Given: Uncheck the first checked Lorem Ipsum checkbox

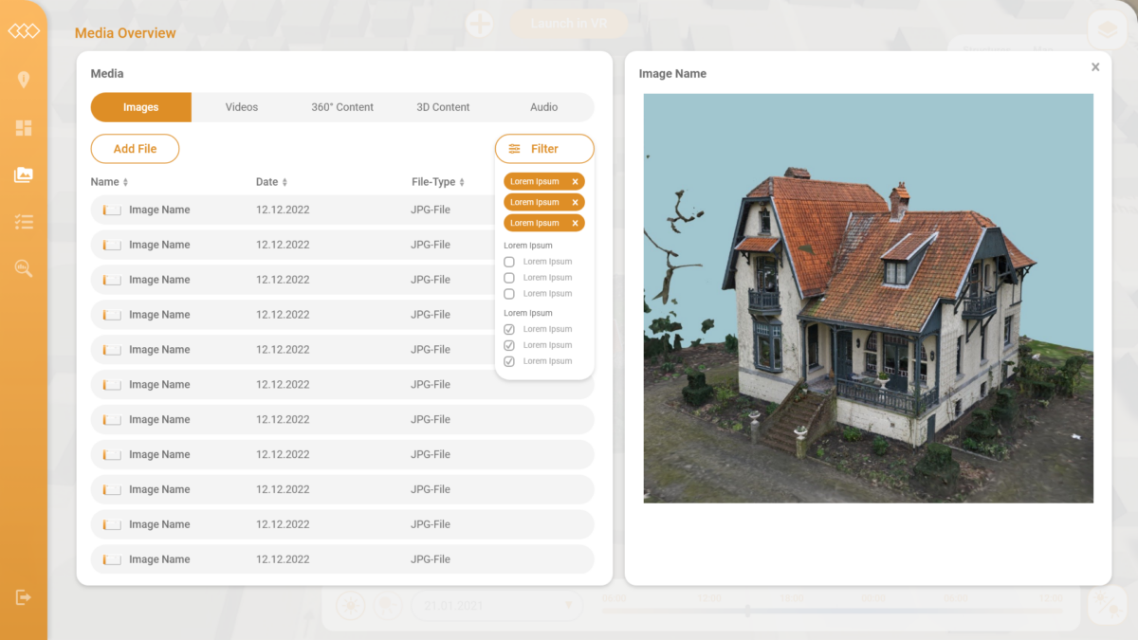Looking at the screenshot, I should tap(509, 329).
